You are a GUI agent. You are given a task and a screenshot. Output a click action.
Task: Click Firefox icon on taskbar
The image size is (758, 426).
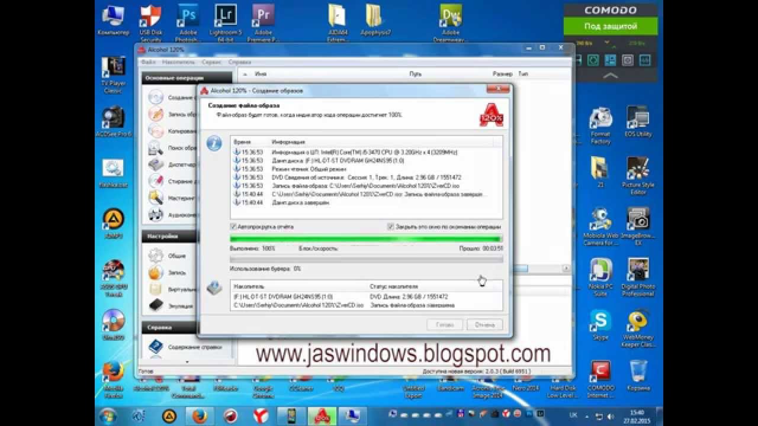point(199,416)
